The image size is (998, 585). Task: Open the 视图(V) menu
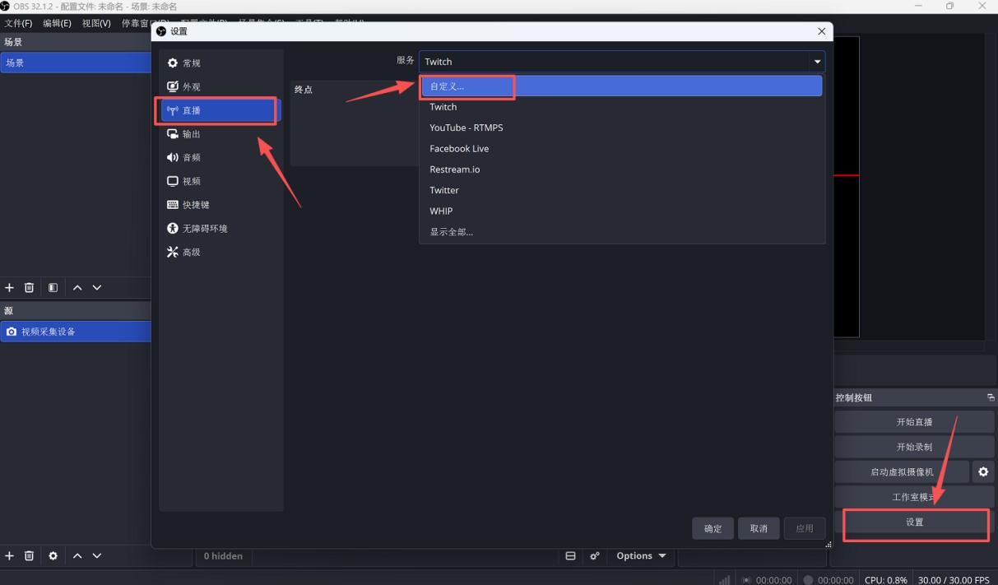96,23
